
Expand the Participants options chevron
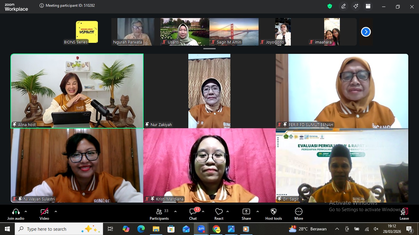175,211
